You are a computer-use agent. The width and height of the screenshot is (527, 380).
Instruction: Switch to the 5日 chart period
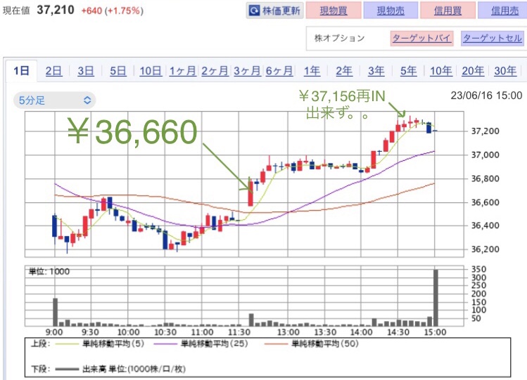pyautogui.click(x=118, y=71)
